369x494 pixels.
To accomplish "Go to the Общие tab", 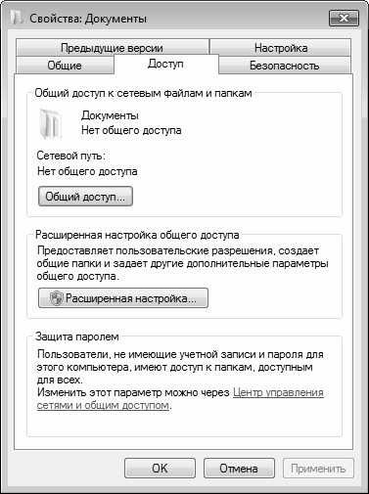I will pos(65,66).
